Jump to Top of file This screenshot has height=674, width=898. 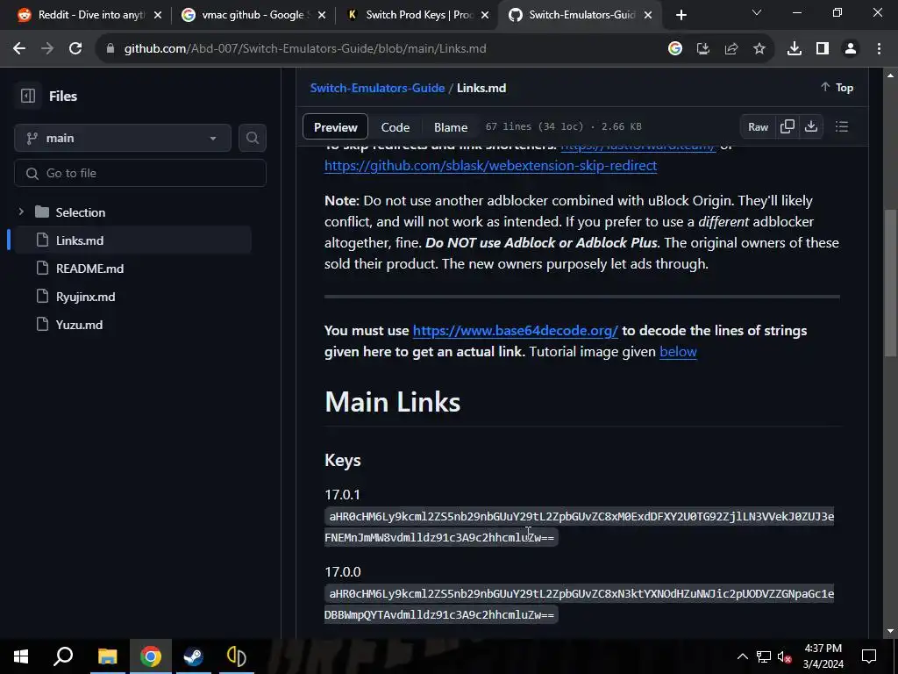[837, 88]
